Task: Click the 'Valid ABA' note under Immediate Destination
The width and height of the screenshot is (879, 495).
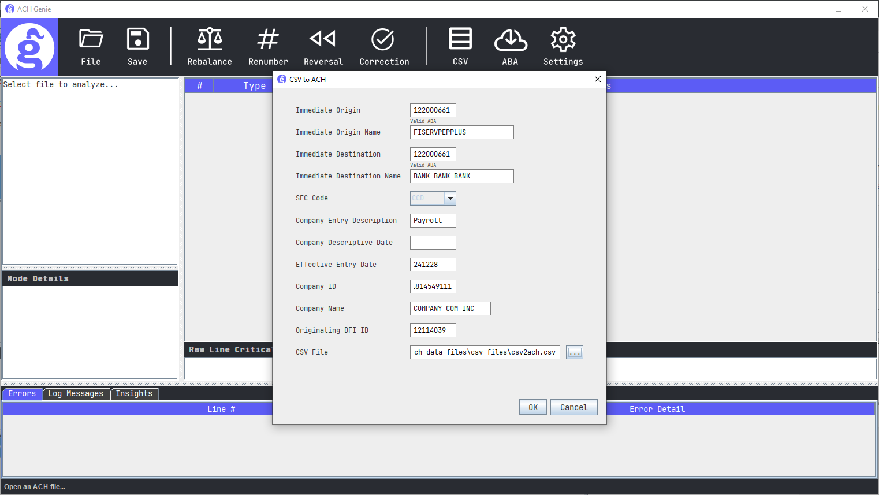Action: [423, 165]
